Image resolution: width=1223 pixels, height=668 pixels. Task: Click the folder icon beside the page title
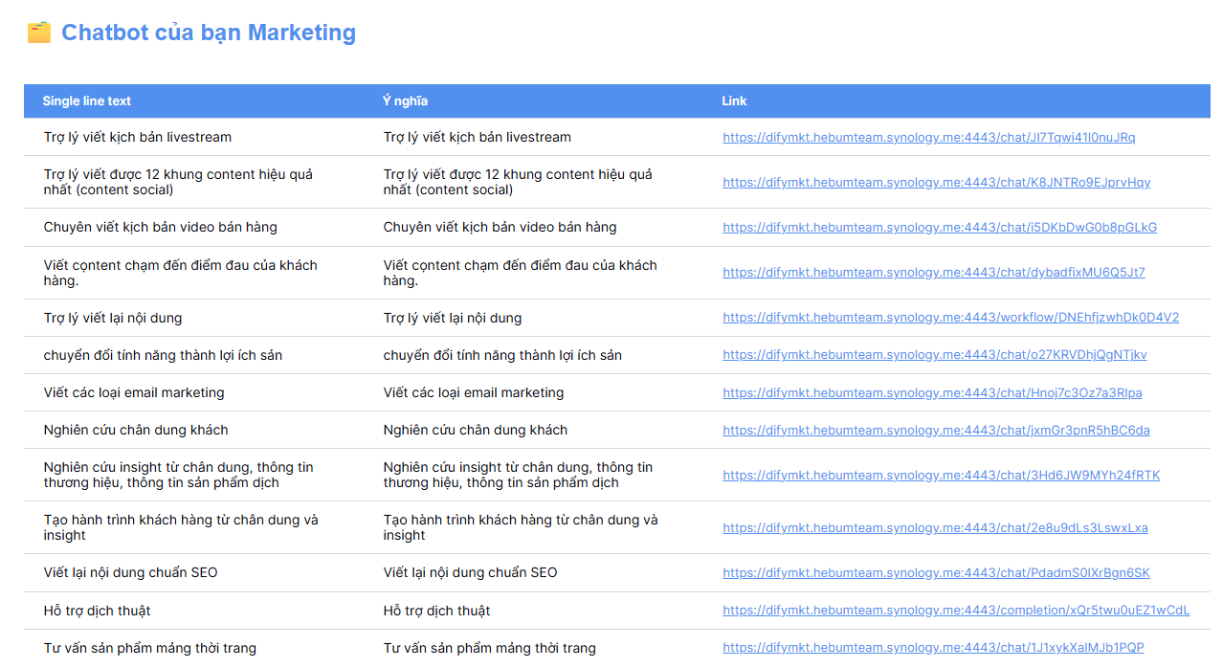[x=39, y=33]
